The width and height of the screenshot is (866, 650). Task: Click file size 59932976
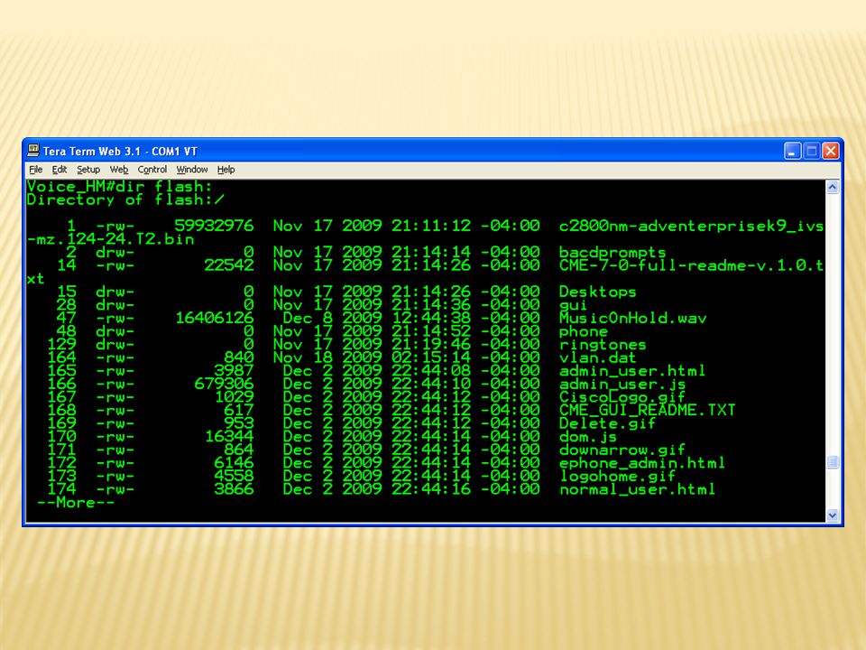215,226
